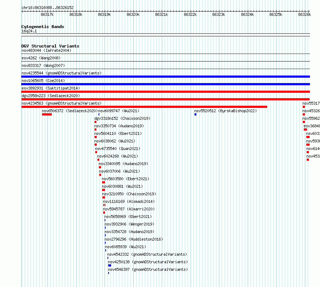Select the red bar under nsv4234563
This screenshot has height=287, width=320.
pyautogui.click(x=144, y=107)
